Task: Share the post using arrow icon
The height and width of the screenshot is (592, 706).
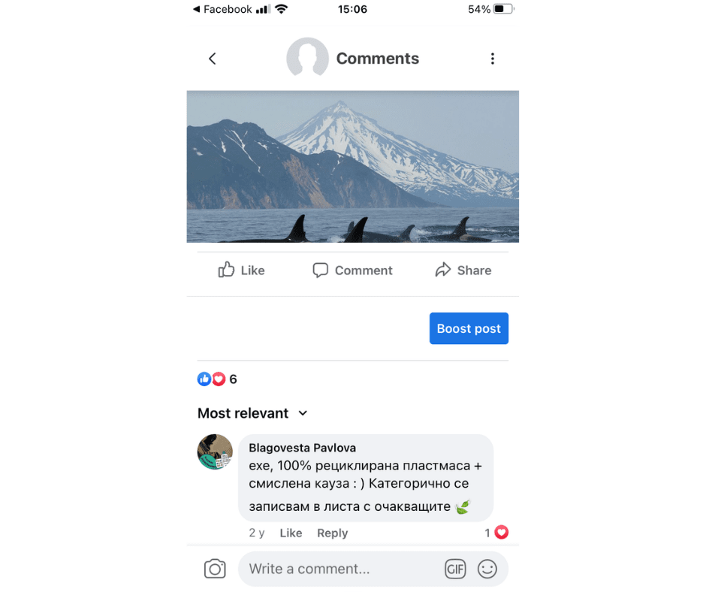Action: 463,270
